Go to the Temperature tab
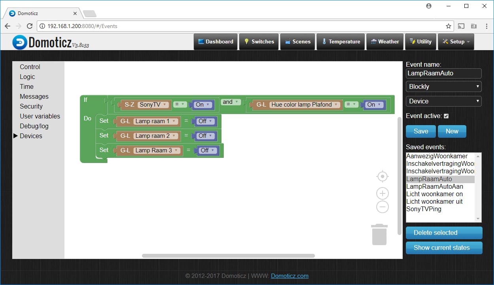This screenshot has height=285, width=494. click(341, 41)
